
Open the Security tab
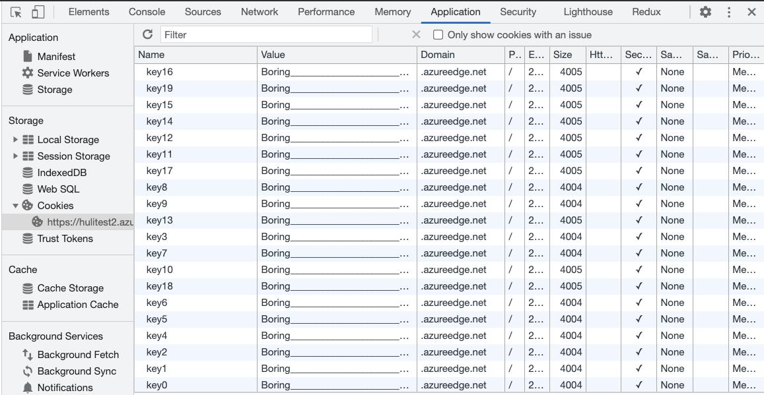click(518, 12)
